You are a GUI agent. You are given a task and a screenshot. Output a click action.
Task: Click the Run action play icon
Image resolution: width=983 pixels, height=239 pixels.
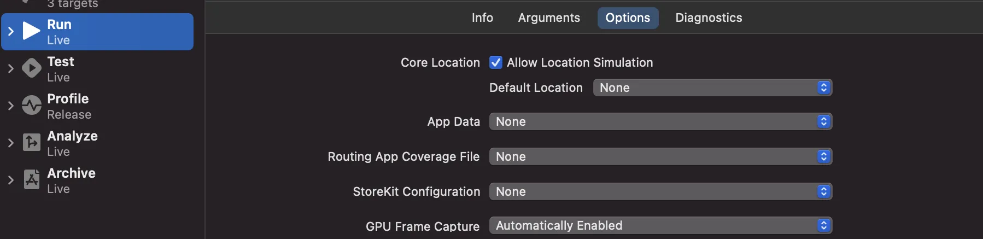pyautogui.click(x=31, y=31)
